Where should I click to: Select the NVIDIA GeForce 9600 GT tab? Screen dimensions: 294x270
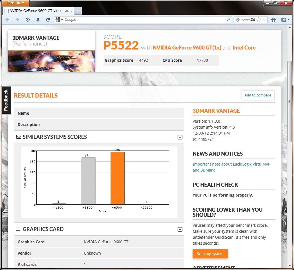38,11
